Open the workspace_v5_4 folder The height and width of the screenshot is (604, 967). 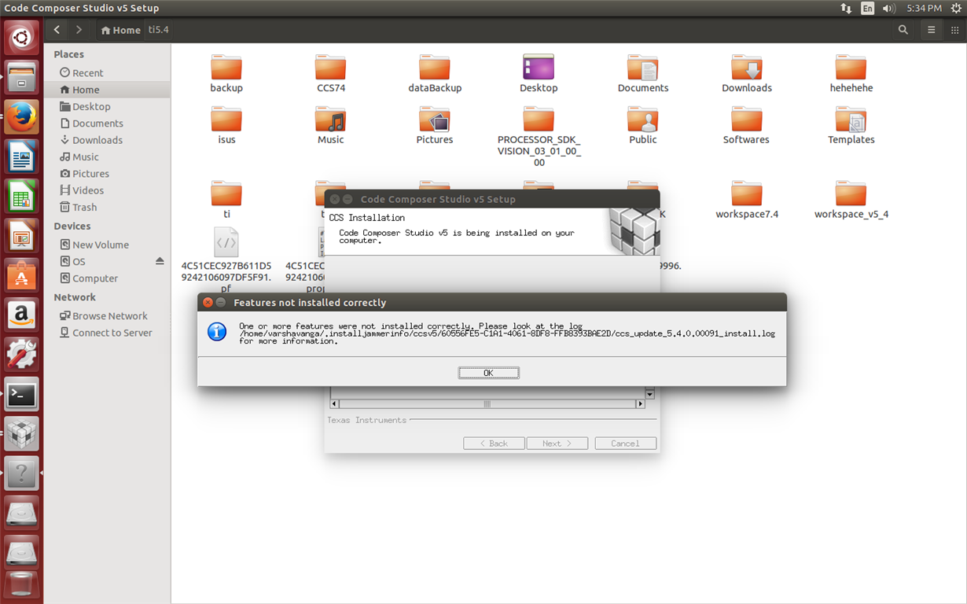pyautogui.click(x=851, y=200)
